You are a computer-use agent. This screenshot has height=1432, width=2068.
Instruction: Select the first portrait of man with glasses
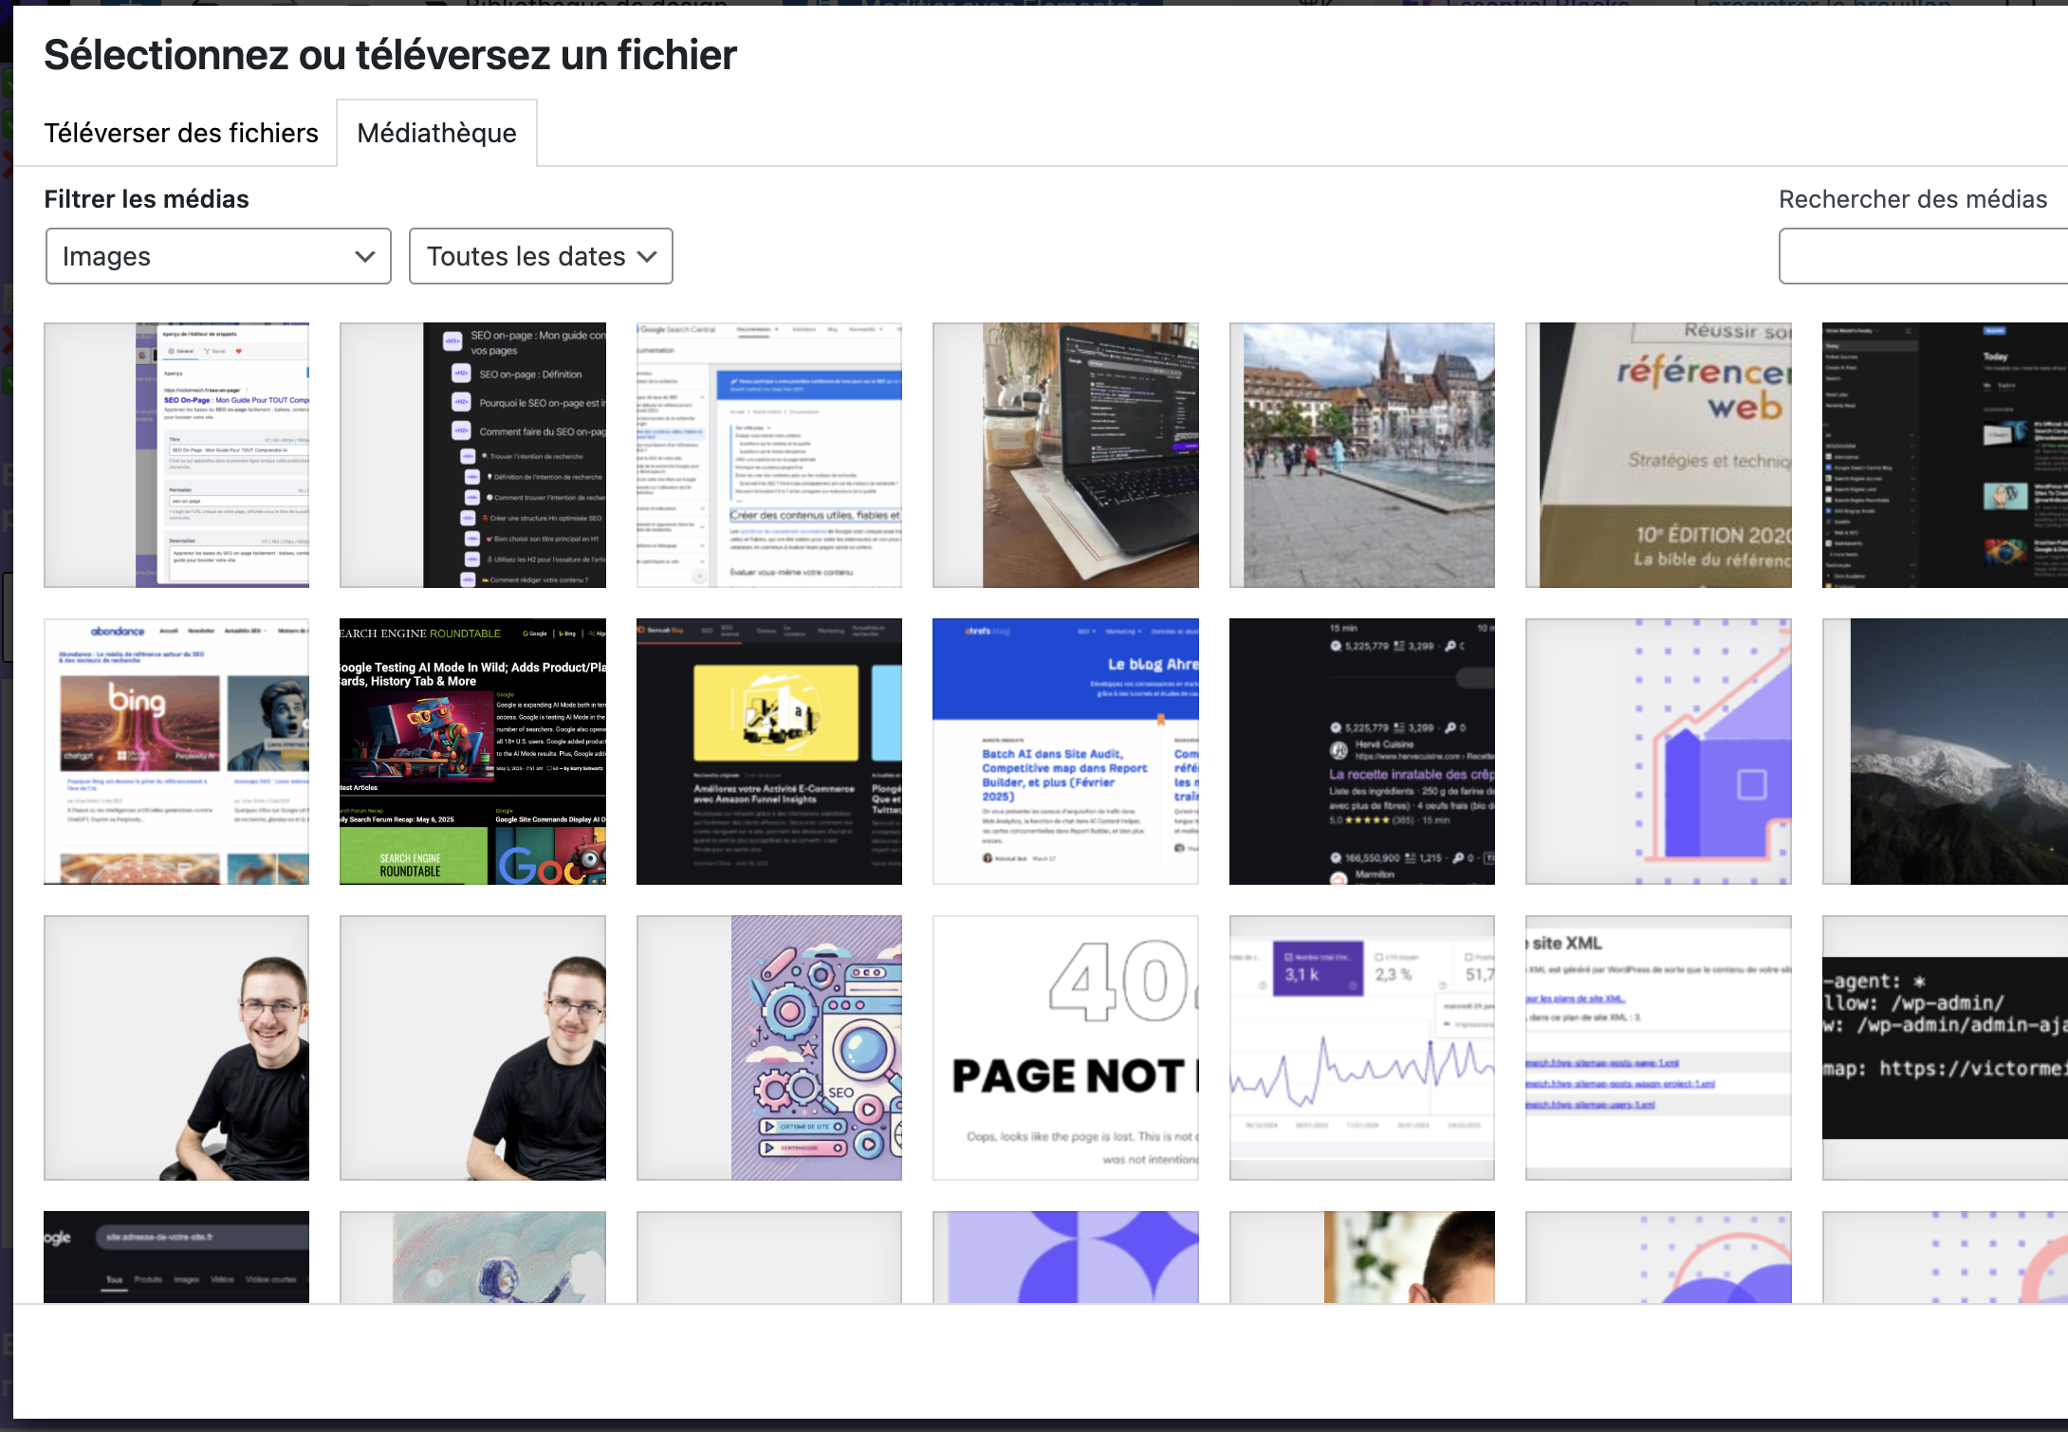coord(176,1048)
